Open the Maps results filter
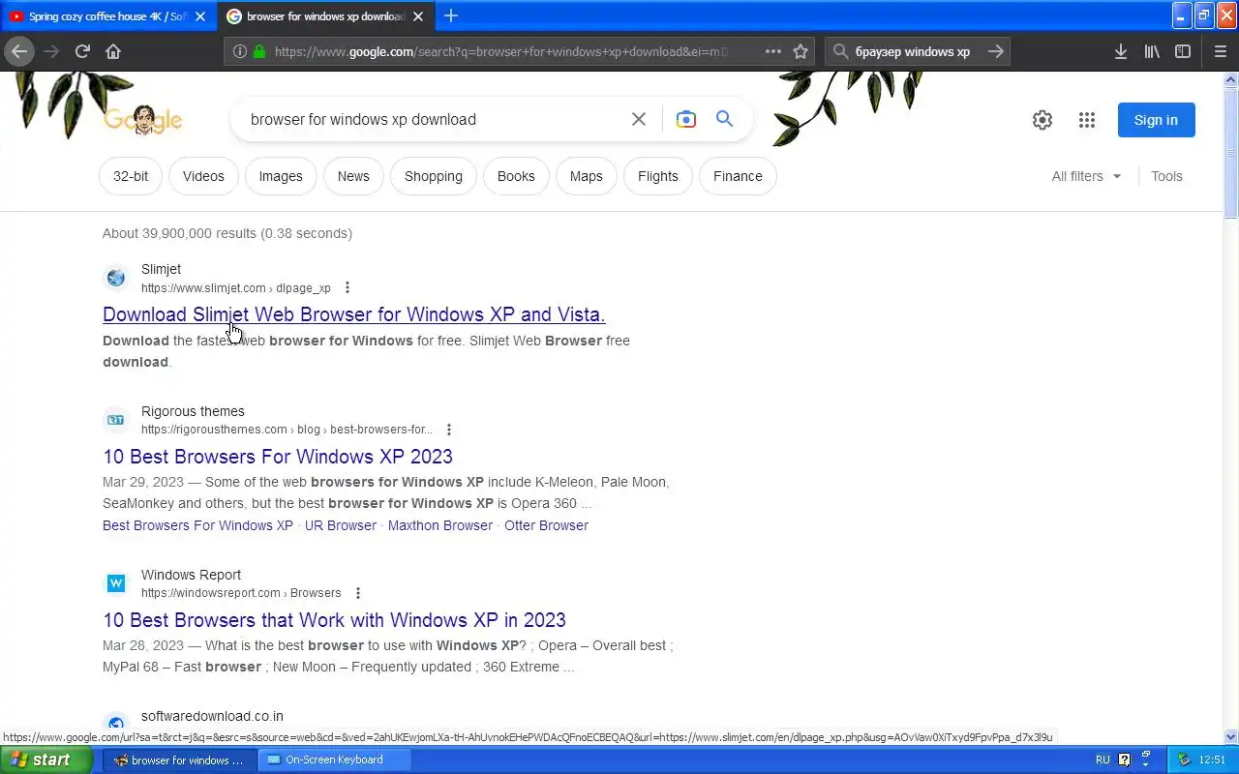Viewport: 1239px width, 774px height. pos(587,176)
